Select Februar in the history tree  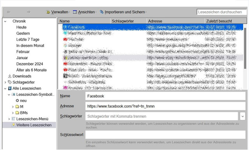[23, 52]
